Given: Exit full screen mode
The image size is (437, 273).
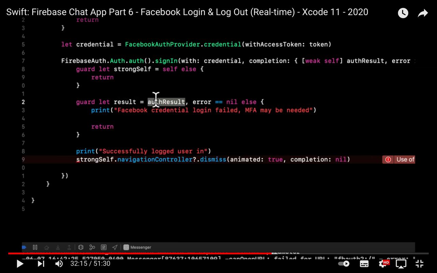Looking at the screenshot, I should click(420, 264).
